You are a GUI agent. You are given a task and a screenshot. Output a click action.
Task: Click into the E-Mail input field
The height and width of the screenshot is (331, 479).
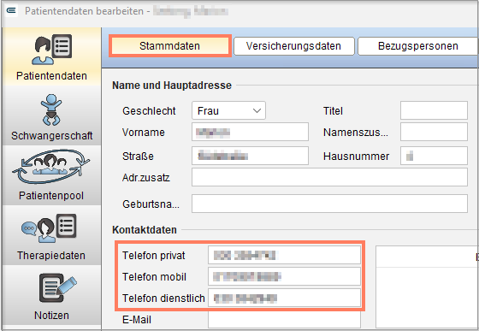click(284, 319)
